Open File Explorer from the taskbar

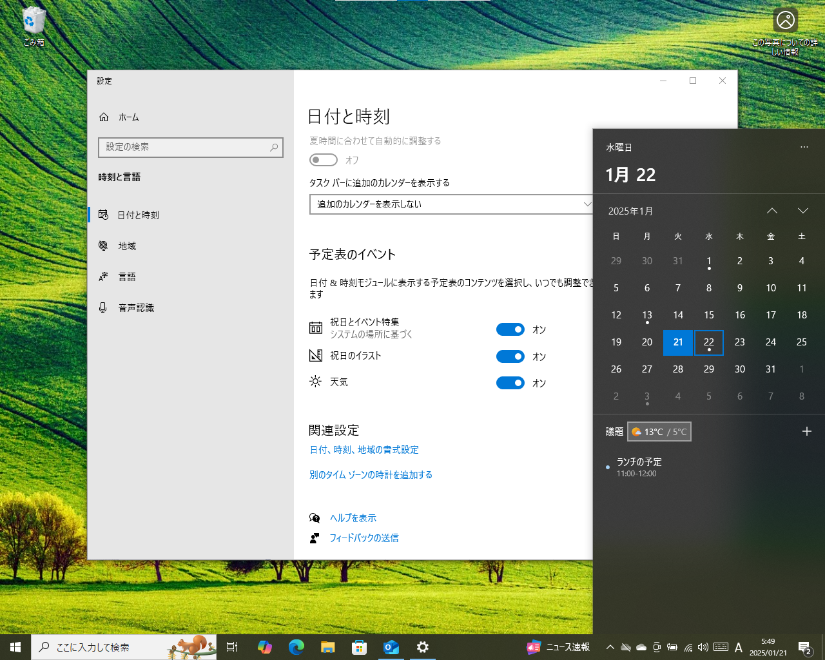[327, 647]
